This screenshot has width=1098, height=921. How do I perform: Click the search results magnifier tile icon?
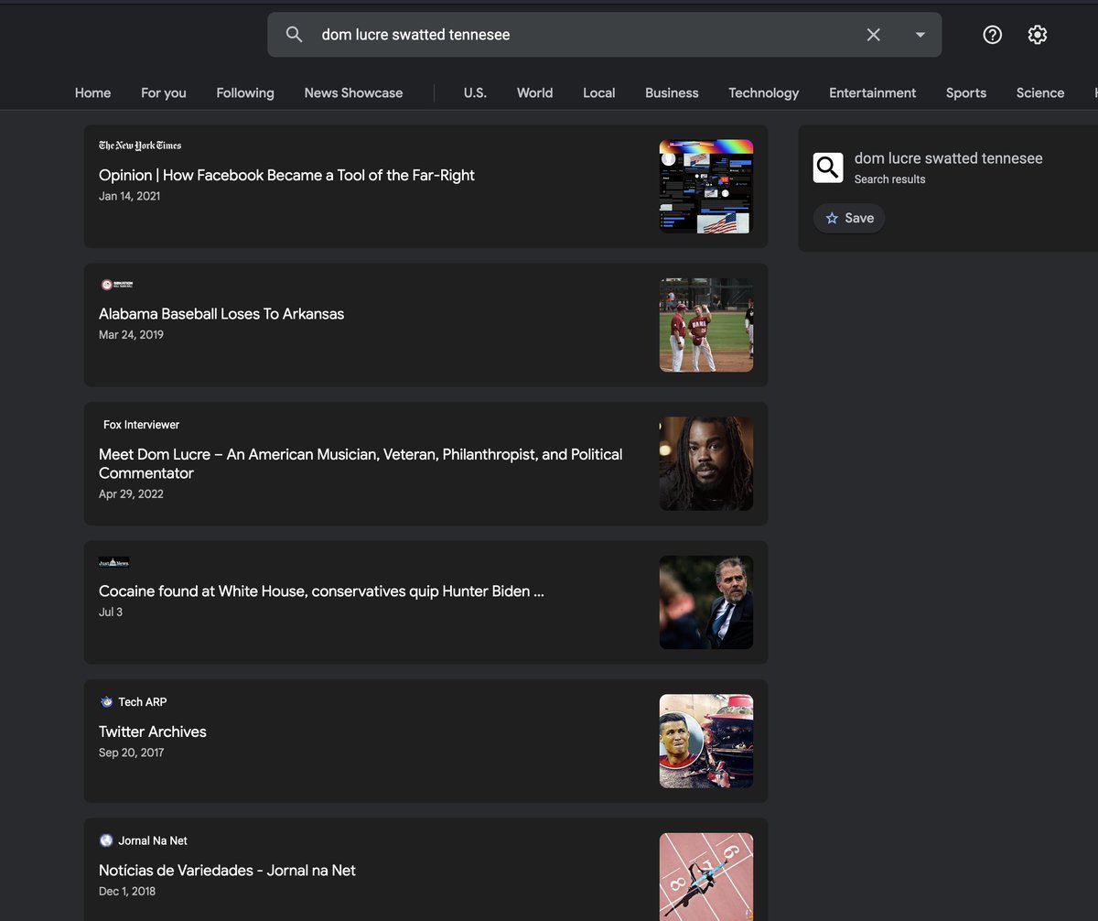(828, 168)
